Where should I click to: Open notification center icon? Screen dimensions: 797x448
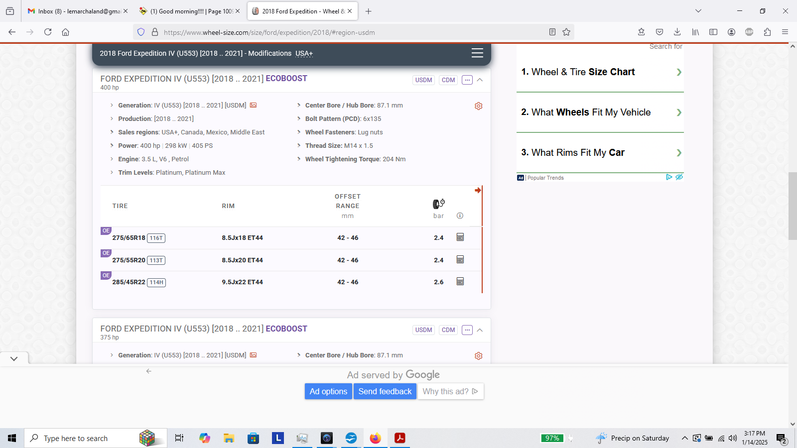[782, 439]
